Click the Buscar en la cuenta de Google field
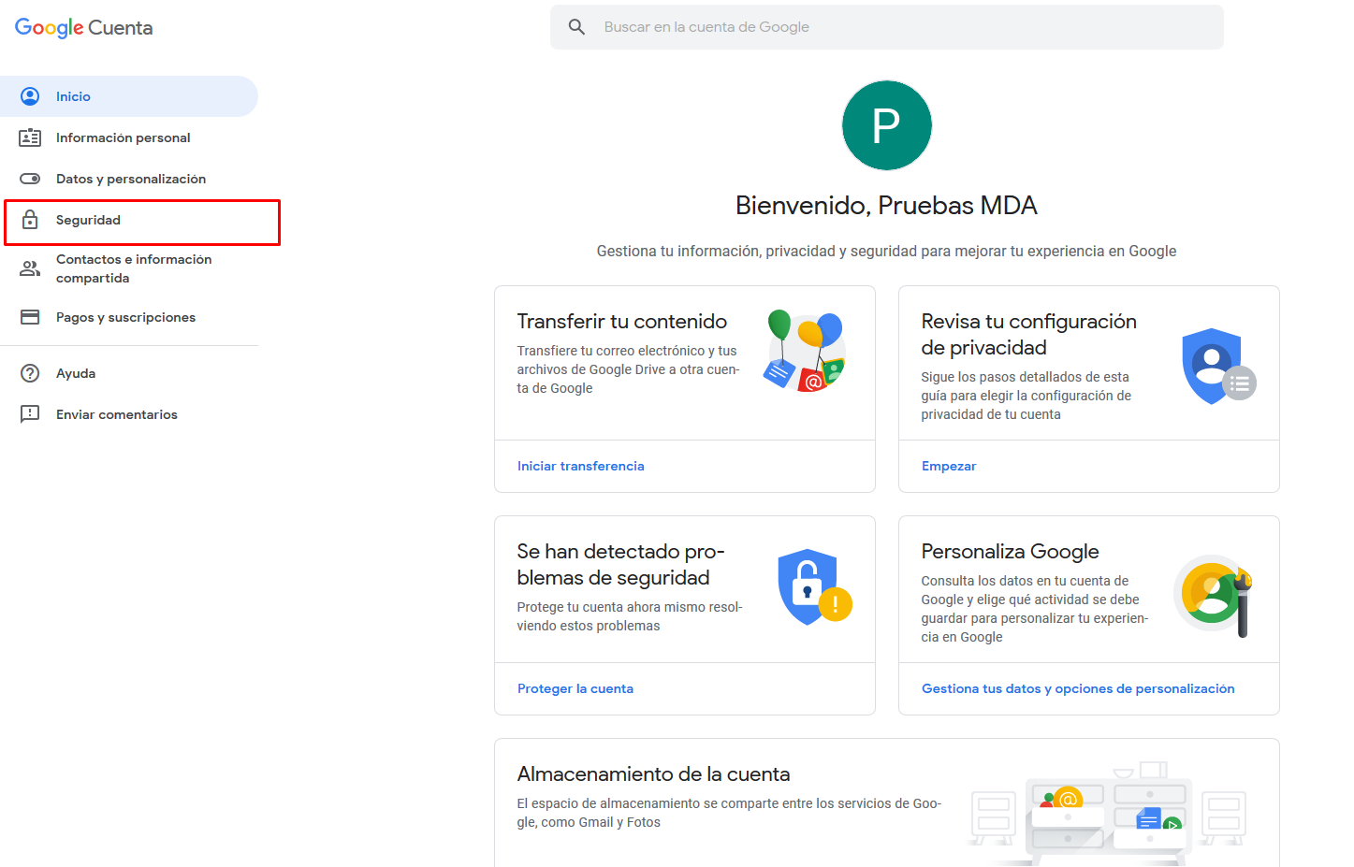The image size is (1354, 867). 886,27
